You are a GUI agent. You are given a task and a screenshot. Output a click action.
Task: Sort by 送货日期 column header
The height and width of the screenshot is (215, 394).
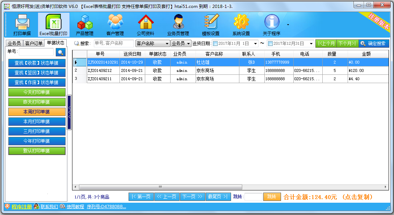click(133, 54)
